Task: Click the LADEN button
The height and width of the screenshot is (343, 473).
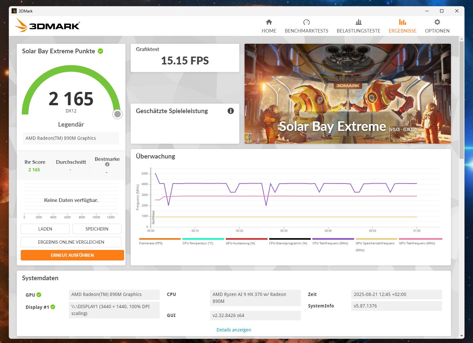Action: click(45, 229)
